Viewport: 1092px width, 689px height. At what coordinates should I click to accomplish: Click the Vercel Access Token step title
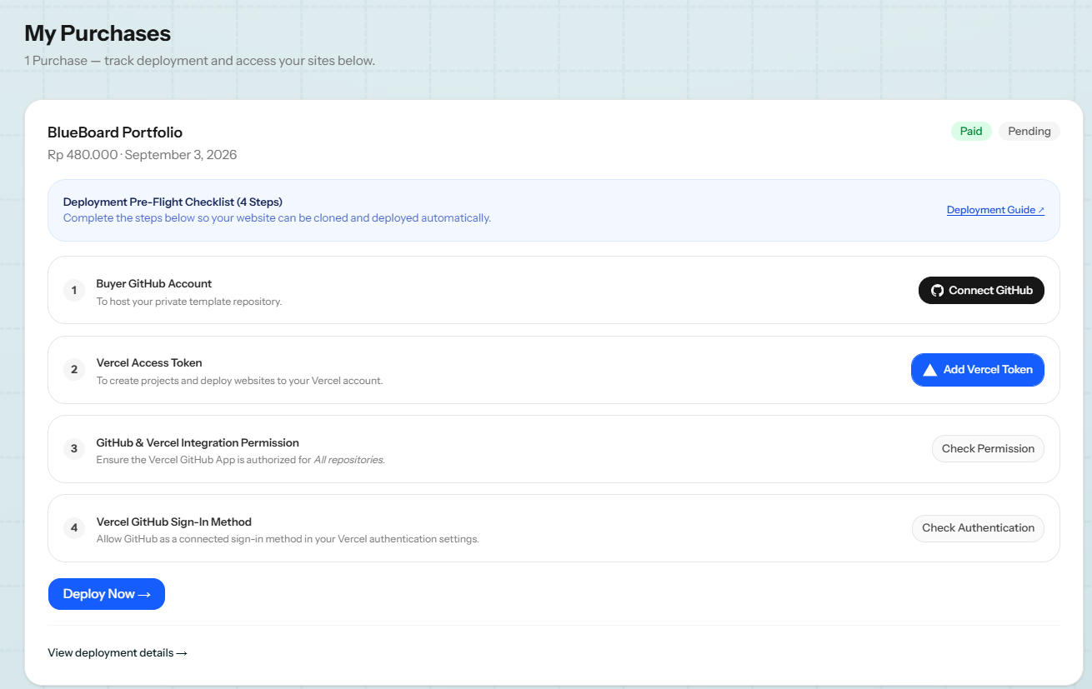[x=149, y=363]
